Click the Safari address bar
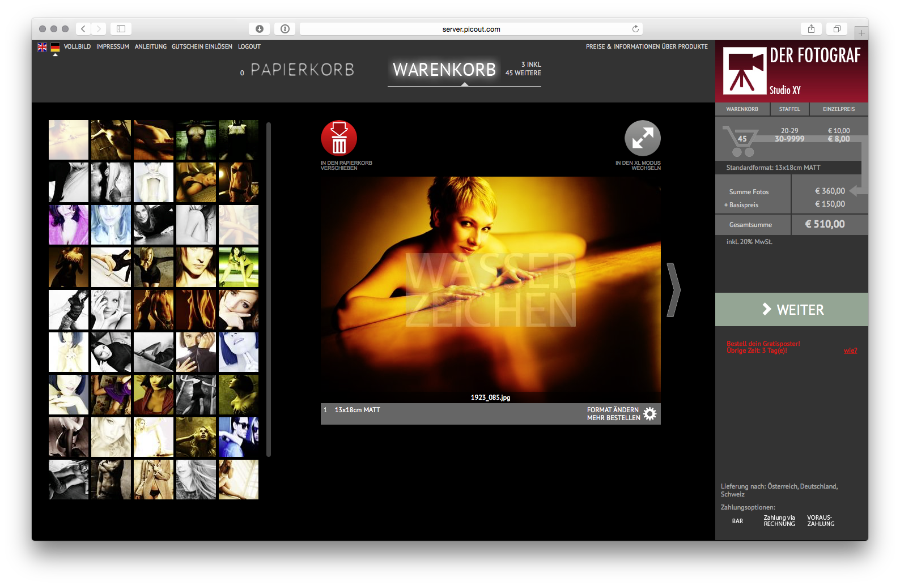Image resolution: width=900 pixels, height=586 pixels. click(471, 29)
